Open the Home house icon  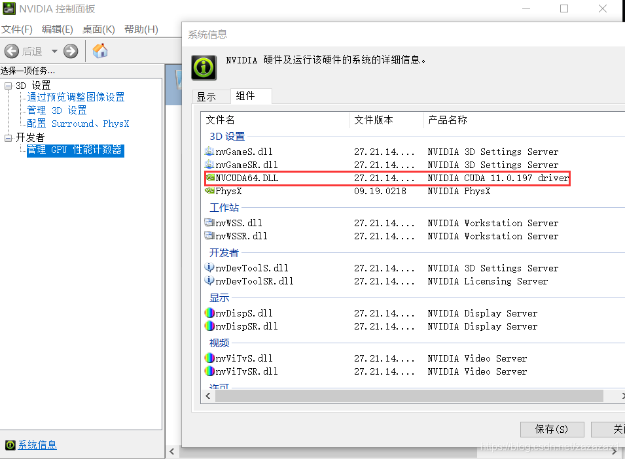pos(100,51)
